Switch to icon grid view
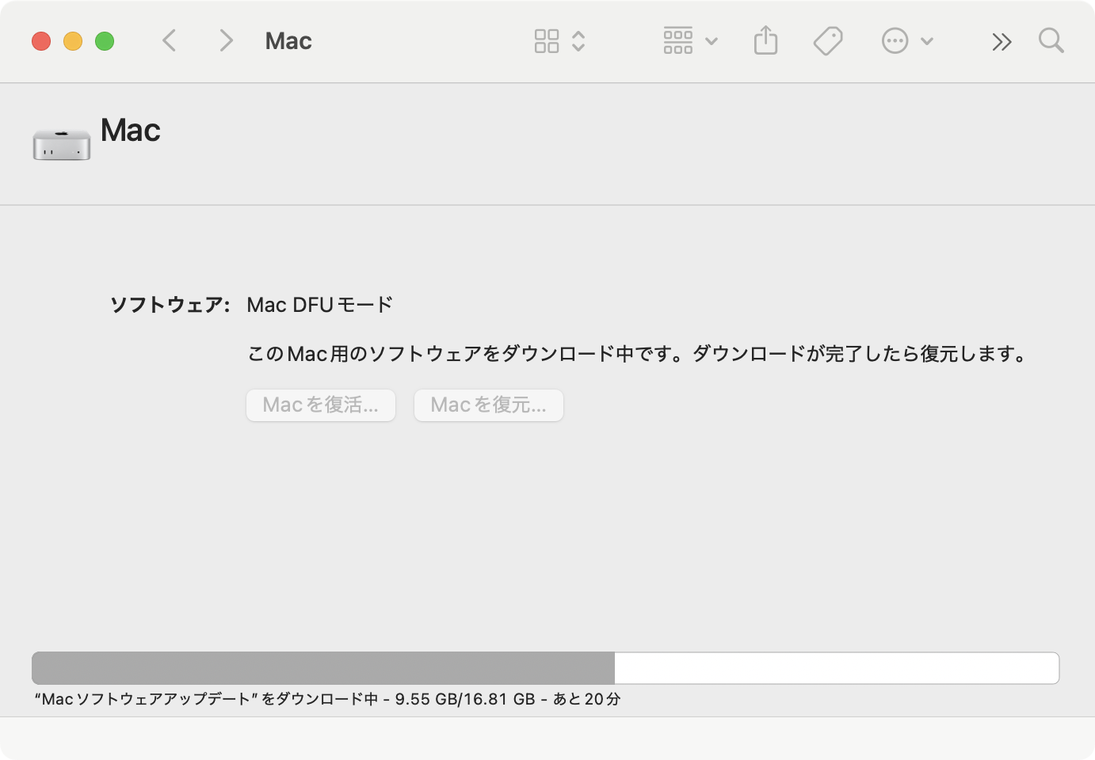 [x=547, y=41]
